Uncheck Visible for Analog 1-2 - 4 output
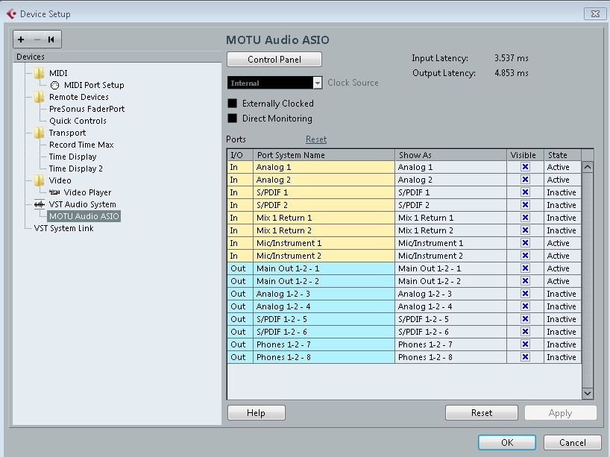The image size is (610, 457). (525, 306)
